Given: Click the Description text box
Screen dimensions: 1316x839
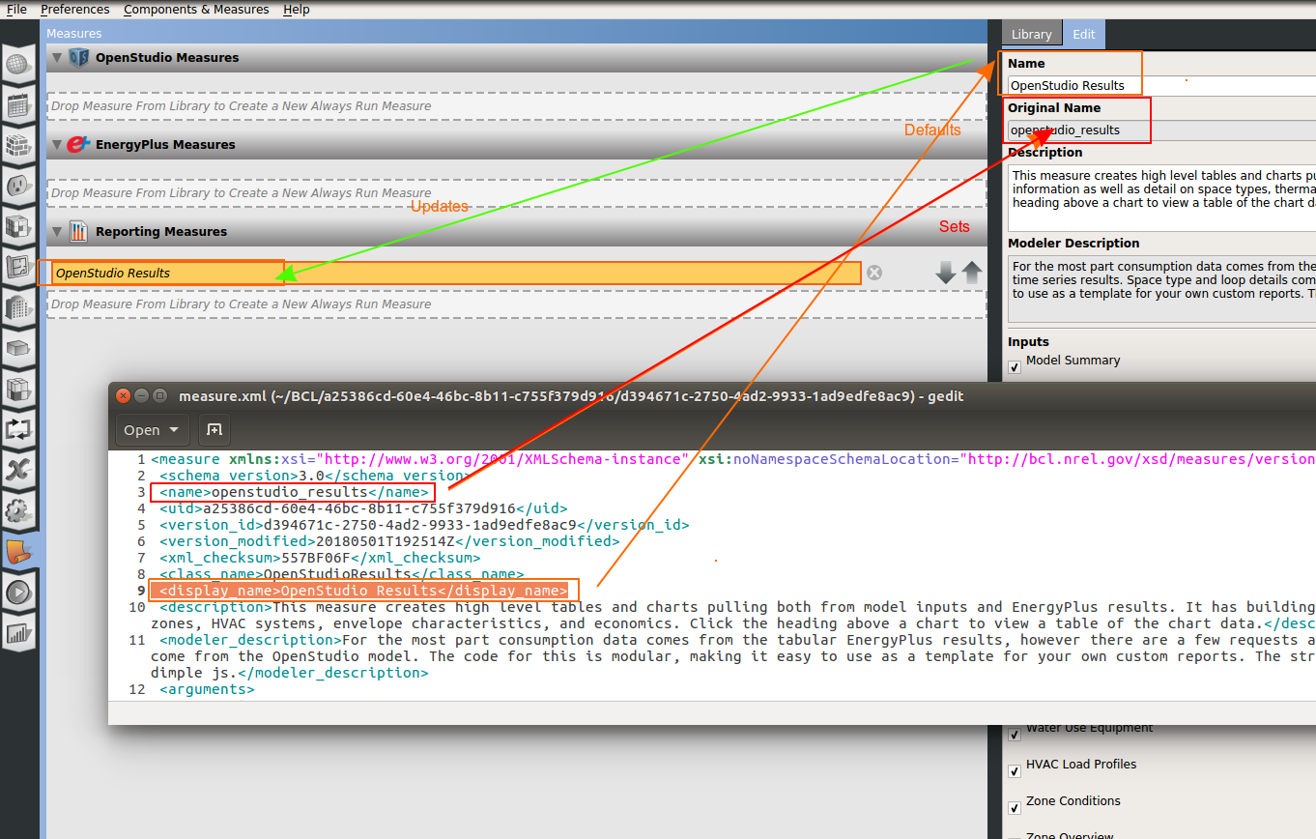Looking at the screenshot, I should pos(1161,198).
